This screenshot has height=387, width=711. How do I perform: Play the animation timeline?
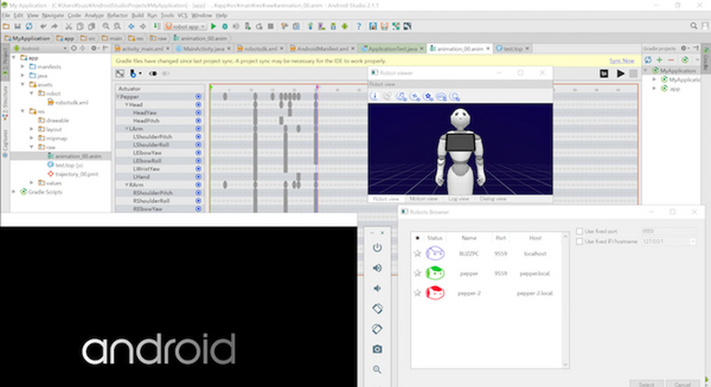[x=621, y=73]
